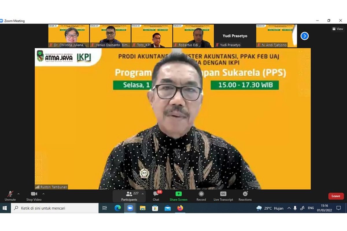The image size is (347, 231).
Task: Expand video options arrow beside Stop Video
Action: point(43,194)
